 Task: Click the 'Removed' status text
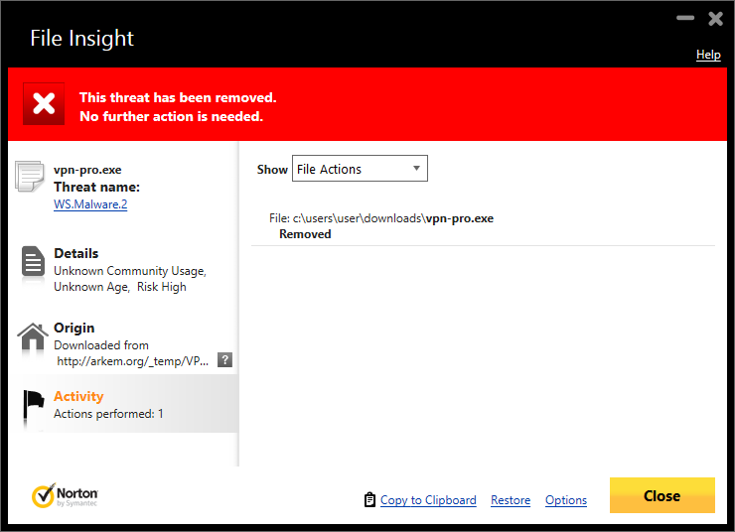click(x=305, y=234)
